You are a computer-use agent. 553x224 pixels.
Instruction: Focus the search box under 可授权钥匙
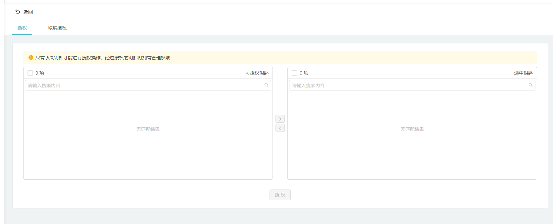click(144, 85)
